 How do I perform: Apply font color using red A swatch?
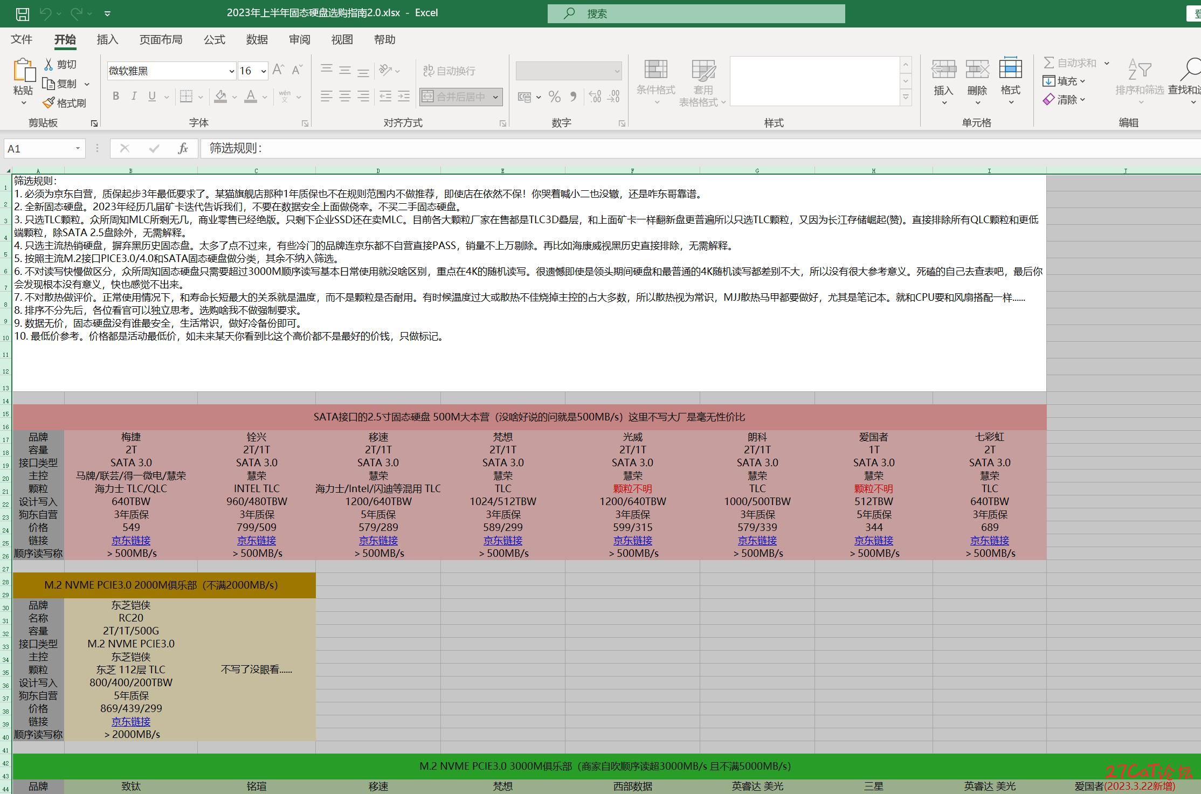pyautogui.click(x=251, y=96)
